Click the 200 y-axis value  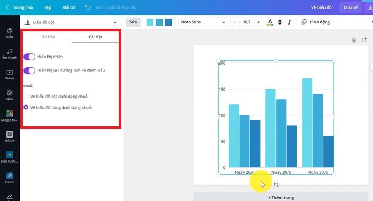click(x=222, y=63)
